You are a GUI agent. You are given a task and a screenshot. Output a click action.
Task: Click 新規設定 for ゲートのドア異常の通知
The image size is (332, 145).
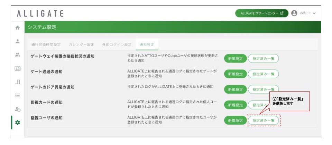[235, 89]
